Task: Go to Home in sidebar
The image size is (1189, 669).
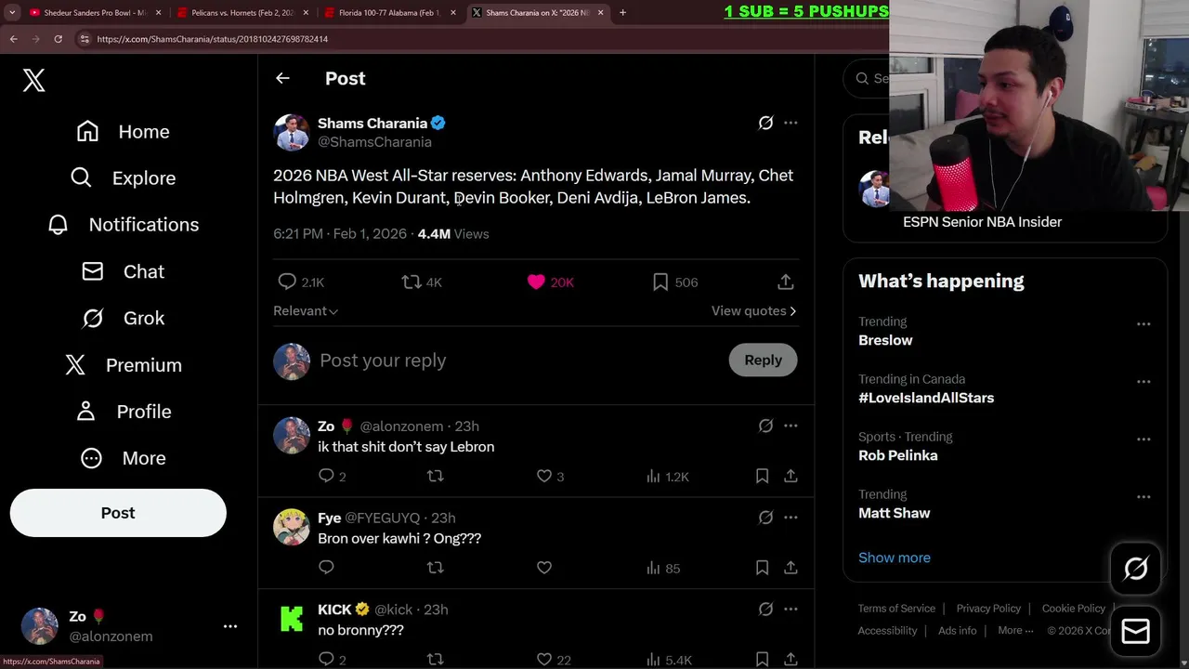Action: [124, 132]
